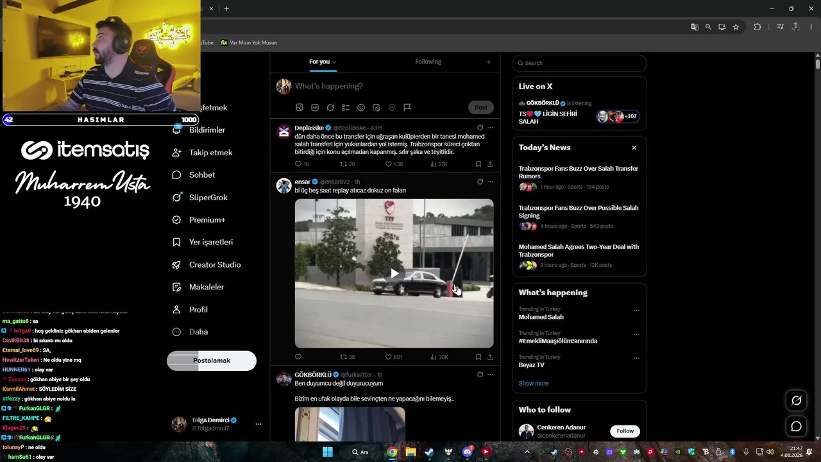This screenshot has width=821, height=462.
Task: Open the Windows Start menu
Action: pos(328,452)
